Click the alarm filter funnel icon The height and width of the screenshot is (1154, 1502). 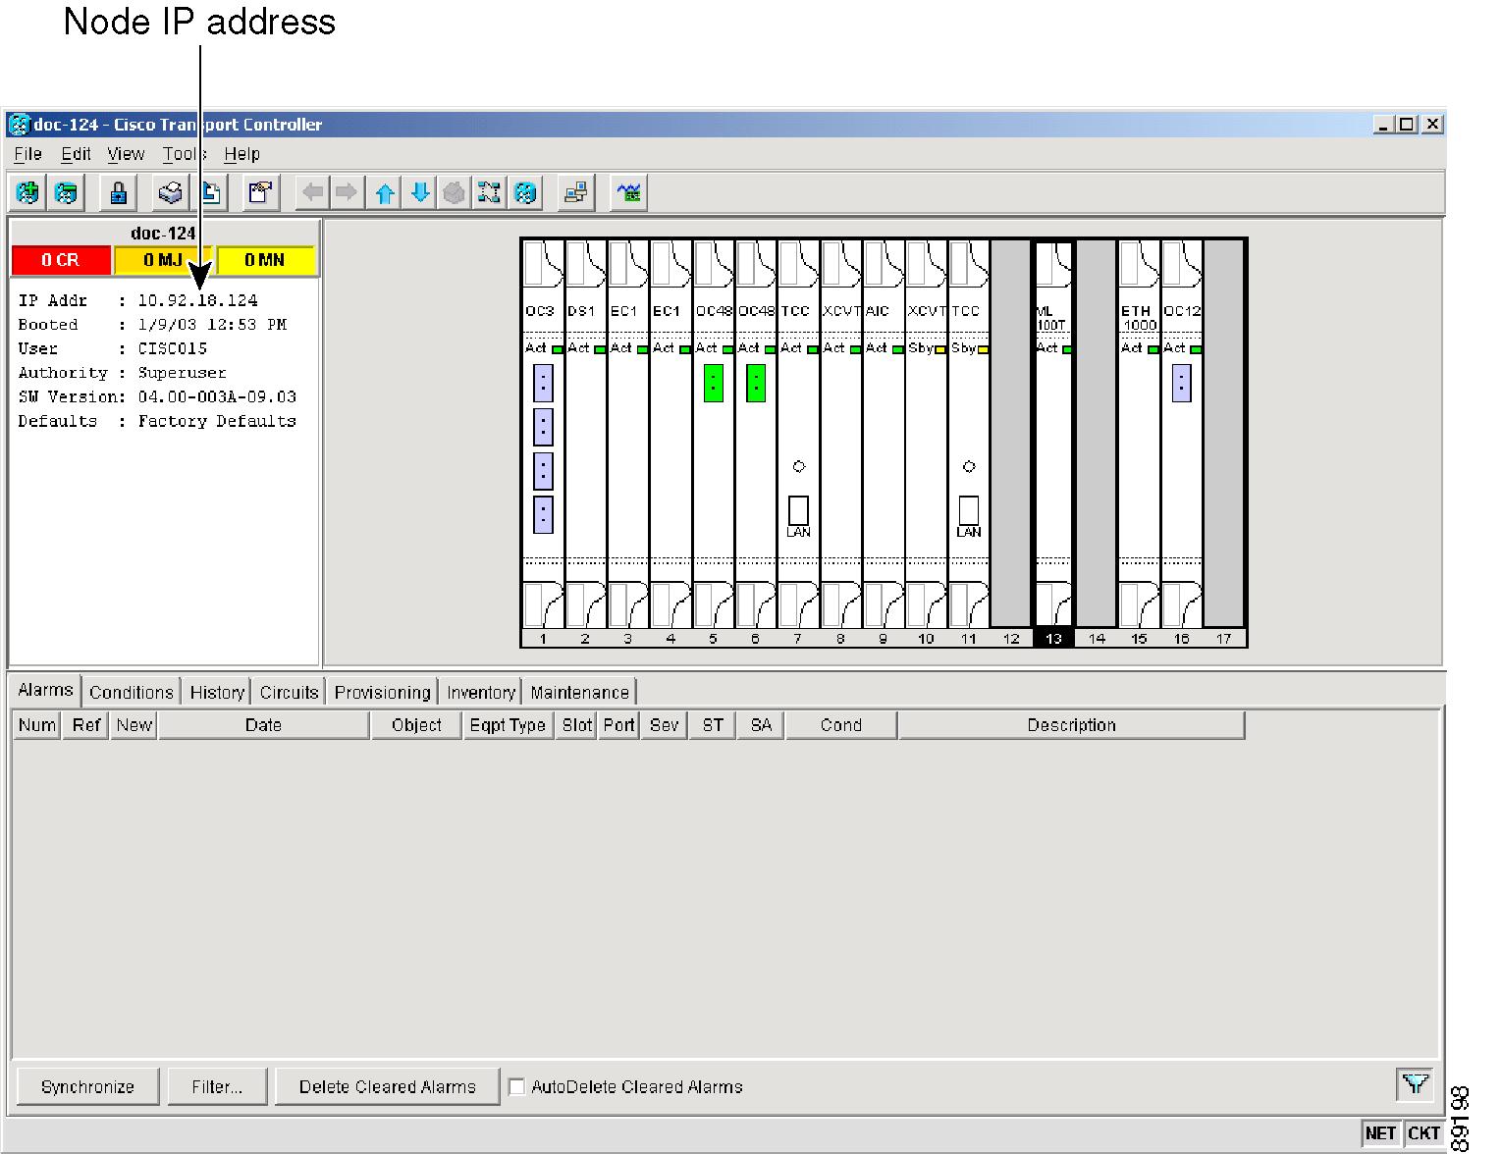click(x=1415, y=1084)
